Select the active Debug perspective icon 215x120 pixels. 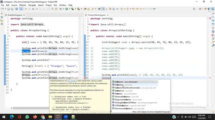tap(213, 9)
